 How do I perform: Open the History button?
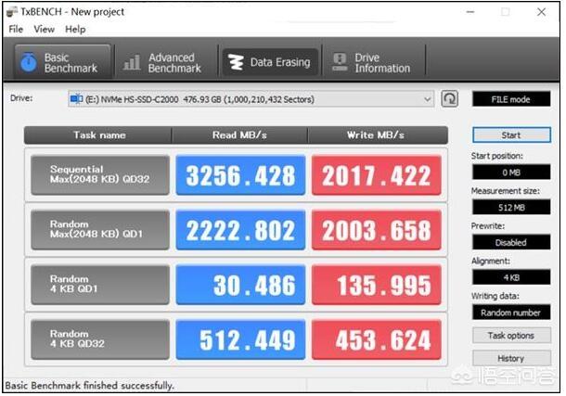tap(511, 358)
